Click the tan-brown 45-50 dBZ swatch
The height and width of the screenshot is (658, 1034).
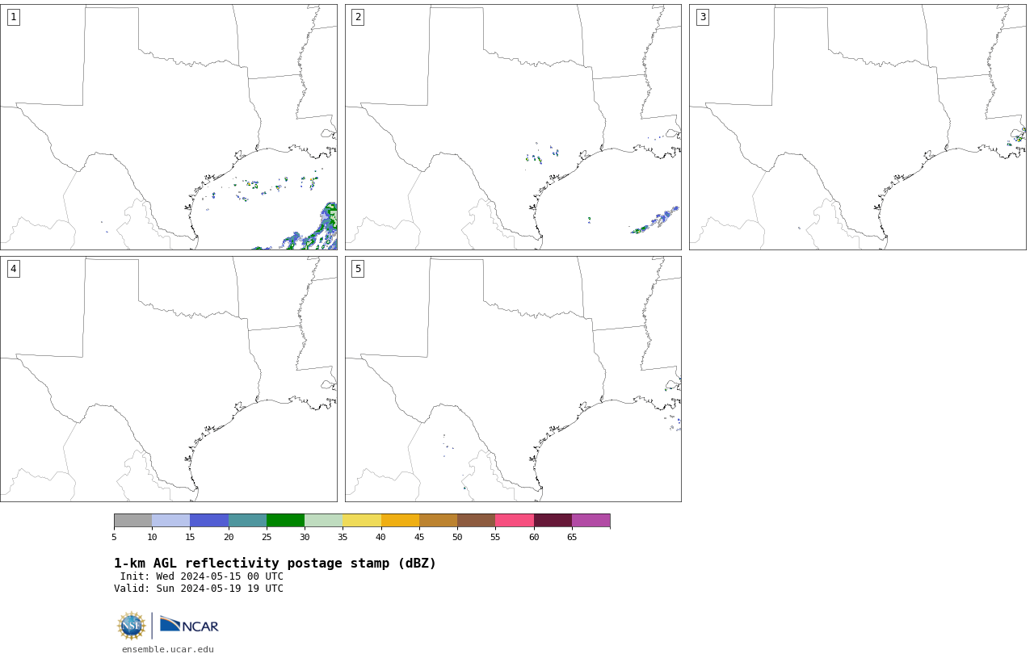click(x=438, y=520)
